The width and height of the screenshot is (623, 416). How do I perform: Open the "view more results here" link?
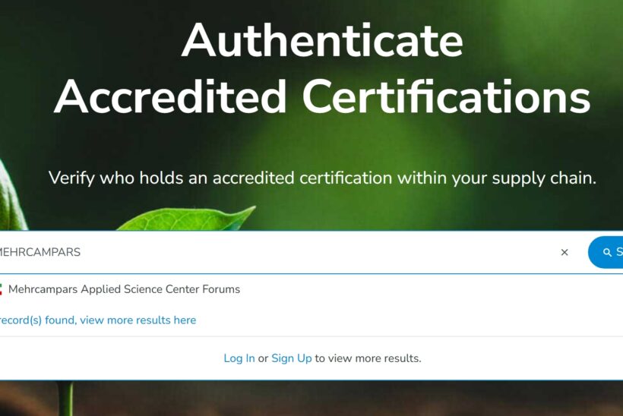point(138,320)
